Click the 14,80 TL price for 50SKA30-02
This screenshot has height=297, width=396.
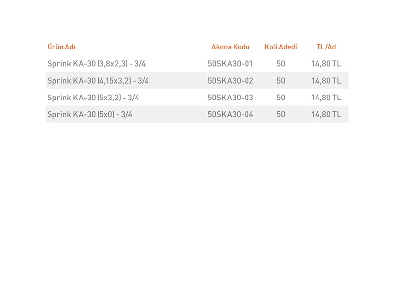click(326, 81)
